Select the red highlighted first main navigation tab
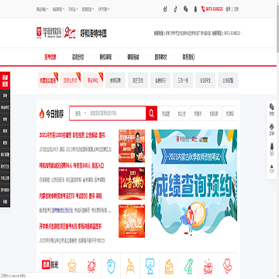 (x=50, y=57)
